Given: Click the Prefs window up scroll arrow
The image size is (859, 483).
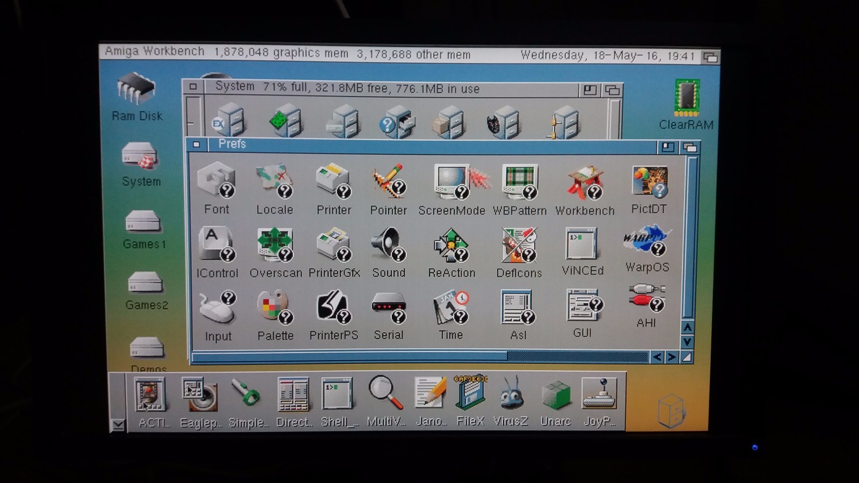Looking at the screenshot, I should pos(687,327).
